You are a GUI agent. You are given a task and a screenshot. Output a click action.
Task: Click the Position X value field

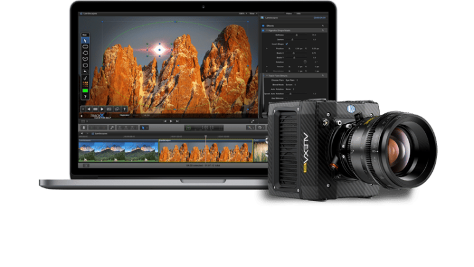click(299, 49)
